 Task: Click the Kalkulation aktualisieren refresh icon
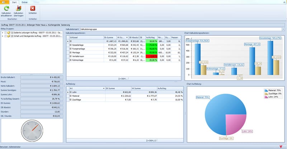[7, 8]
